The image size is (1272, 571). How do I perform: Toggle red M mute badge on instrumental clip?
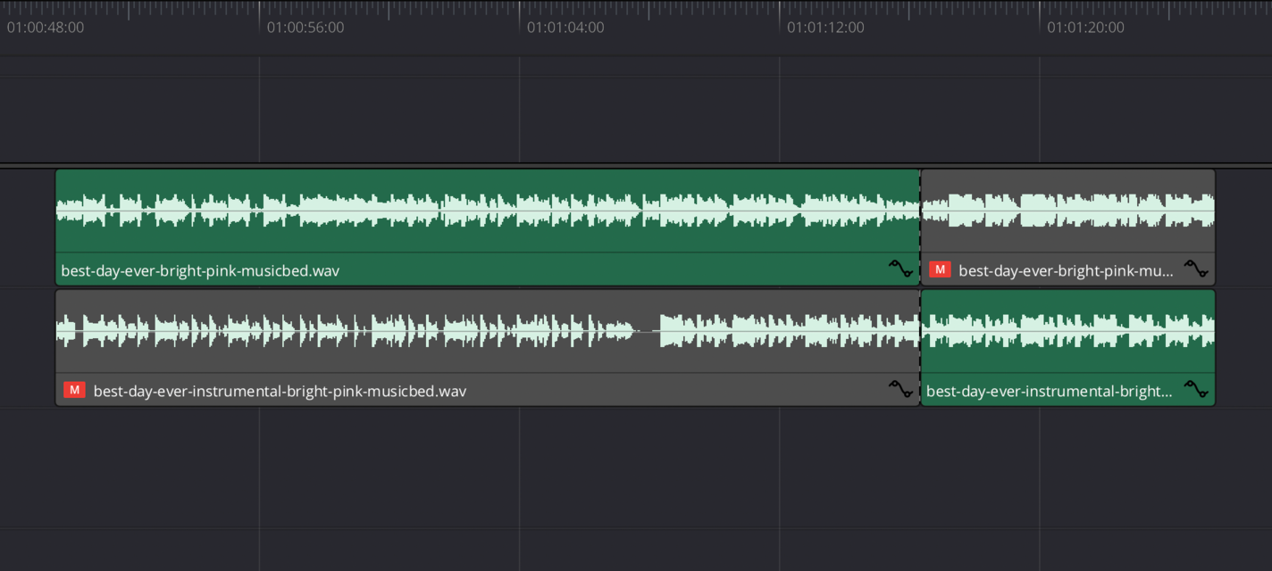74,390
